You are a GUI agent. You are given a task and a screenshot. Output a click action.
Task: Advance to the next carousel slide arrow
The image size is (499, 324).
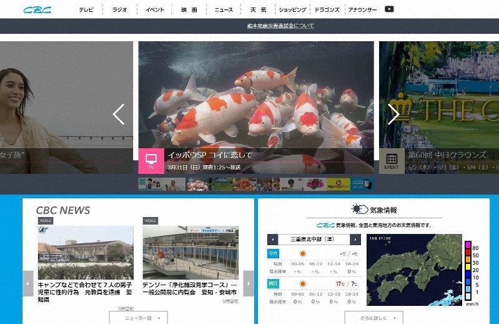click(x=393, y=114)
